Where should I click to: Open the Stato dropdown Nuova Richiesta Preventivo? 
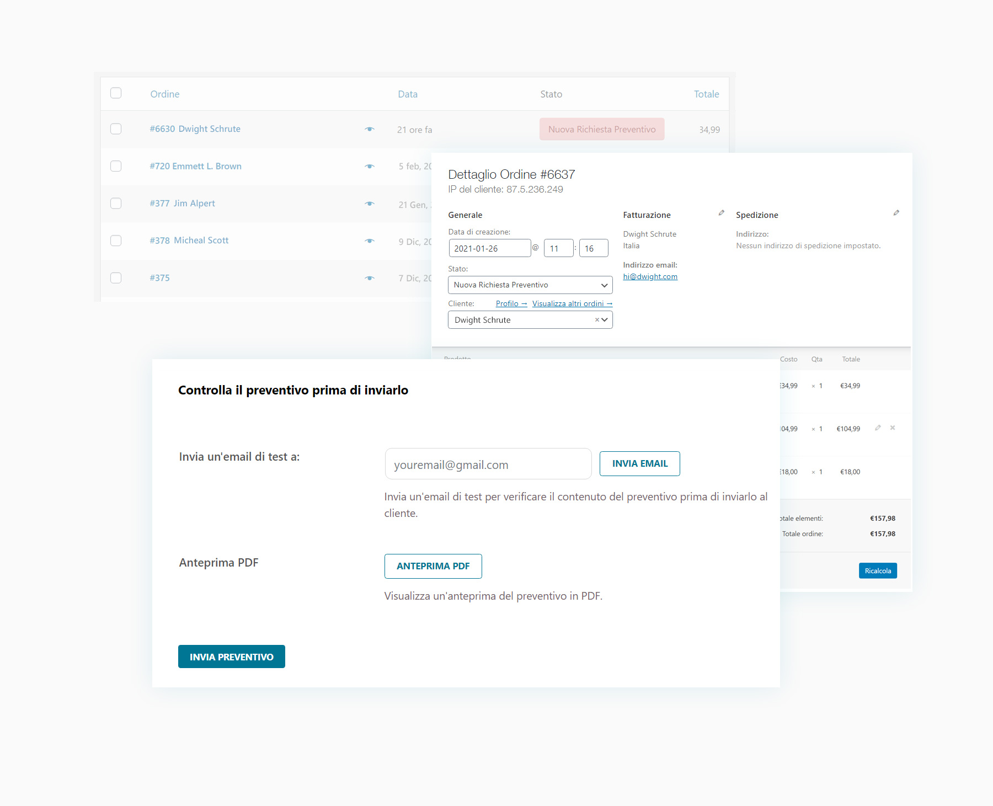coord(530,285)
